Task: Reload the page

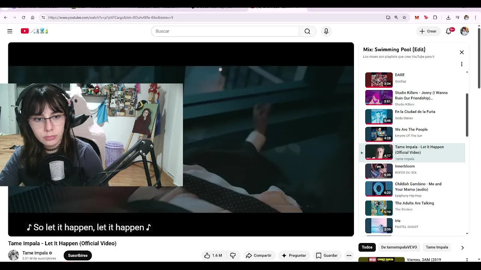Action: (23, 17)
